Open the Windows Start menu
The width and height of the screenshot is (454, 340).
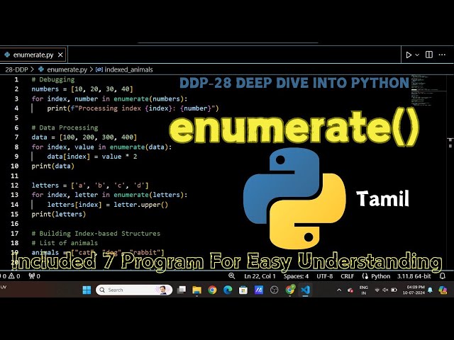click(x=87, y=290)
